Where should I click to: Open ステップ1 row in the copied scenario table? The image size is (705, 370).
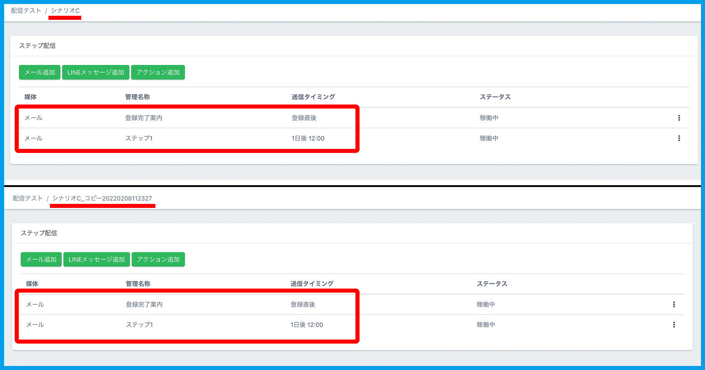tap(140, 325)
